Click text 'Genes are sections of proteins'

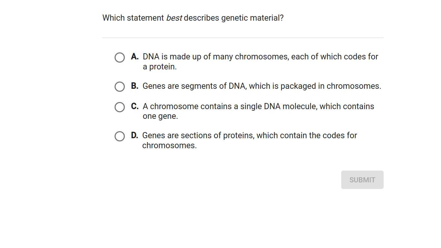[198, 136]
